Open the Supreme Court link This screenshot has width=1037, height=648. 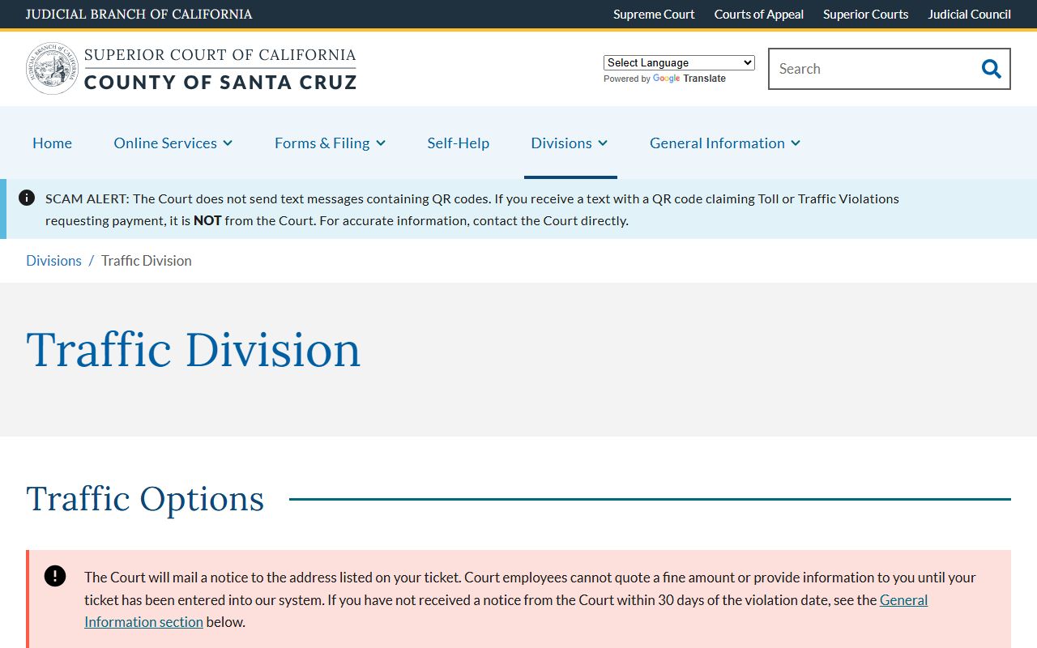pos(654,15)
